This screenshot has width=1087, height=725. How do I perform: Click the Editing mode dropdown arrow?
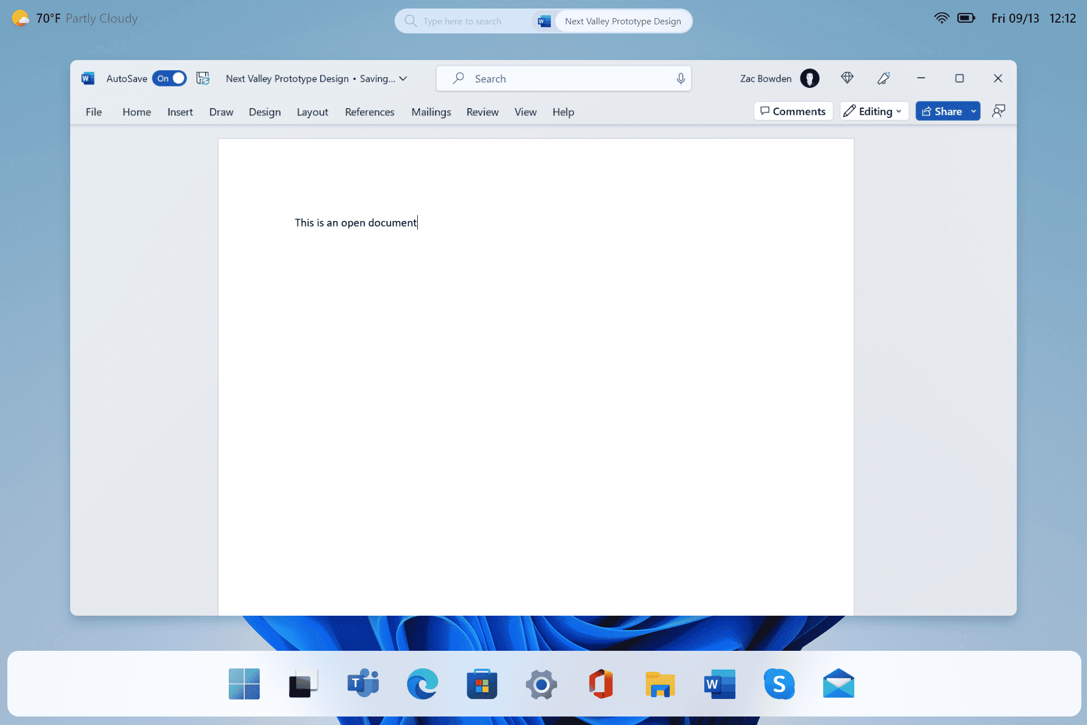901,112
